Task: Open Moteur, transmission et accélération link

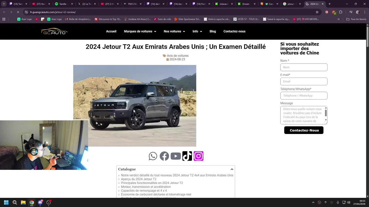Action: (x=146, y=187)
